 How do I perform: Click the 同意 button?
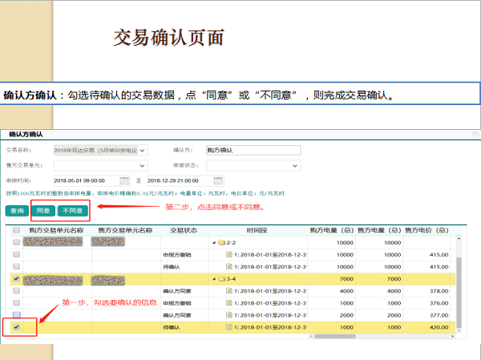[43, 211]
